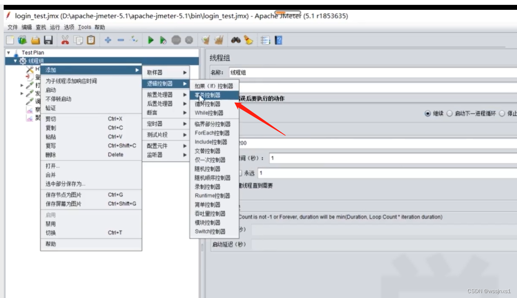
Task: Choose Include控制器 from submenu
Action: coord(214,142)
